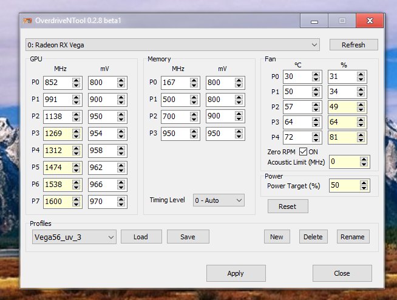Close OverdriveNTool with the red X
Image resolution: width=397 pixels, height=300 pixels.
point(370,21)
